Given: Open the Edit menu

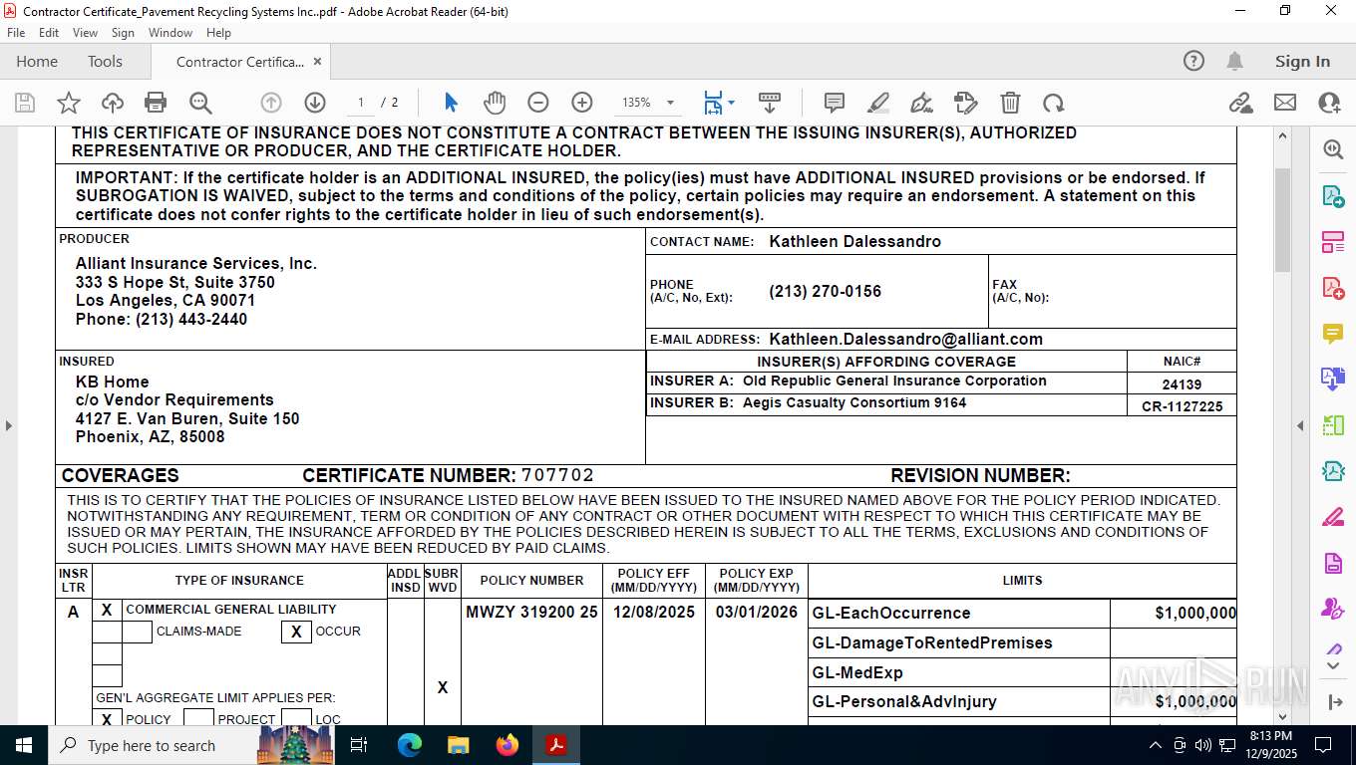Looking at the screenshot, I should pos(49,33).
